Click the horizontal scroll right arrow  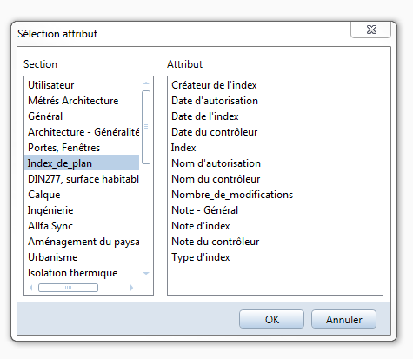click(131, 288)
